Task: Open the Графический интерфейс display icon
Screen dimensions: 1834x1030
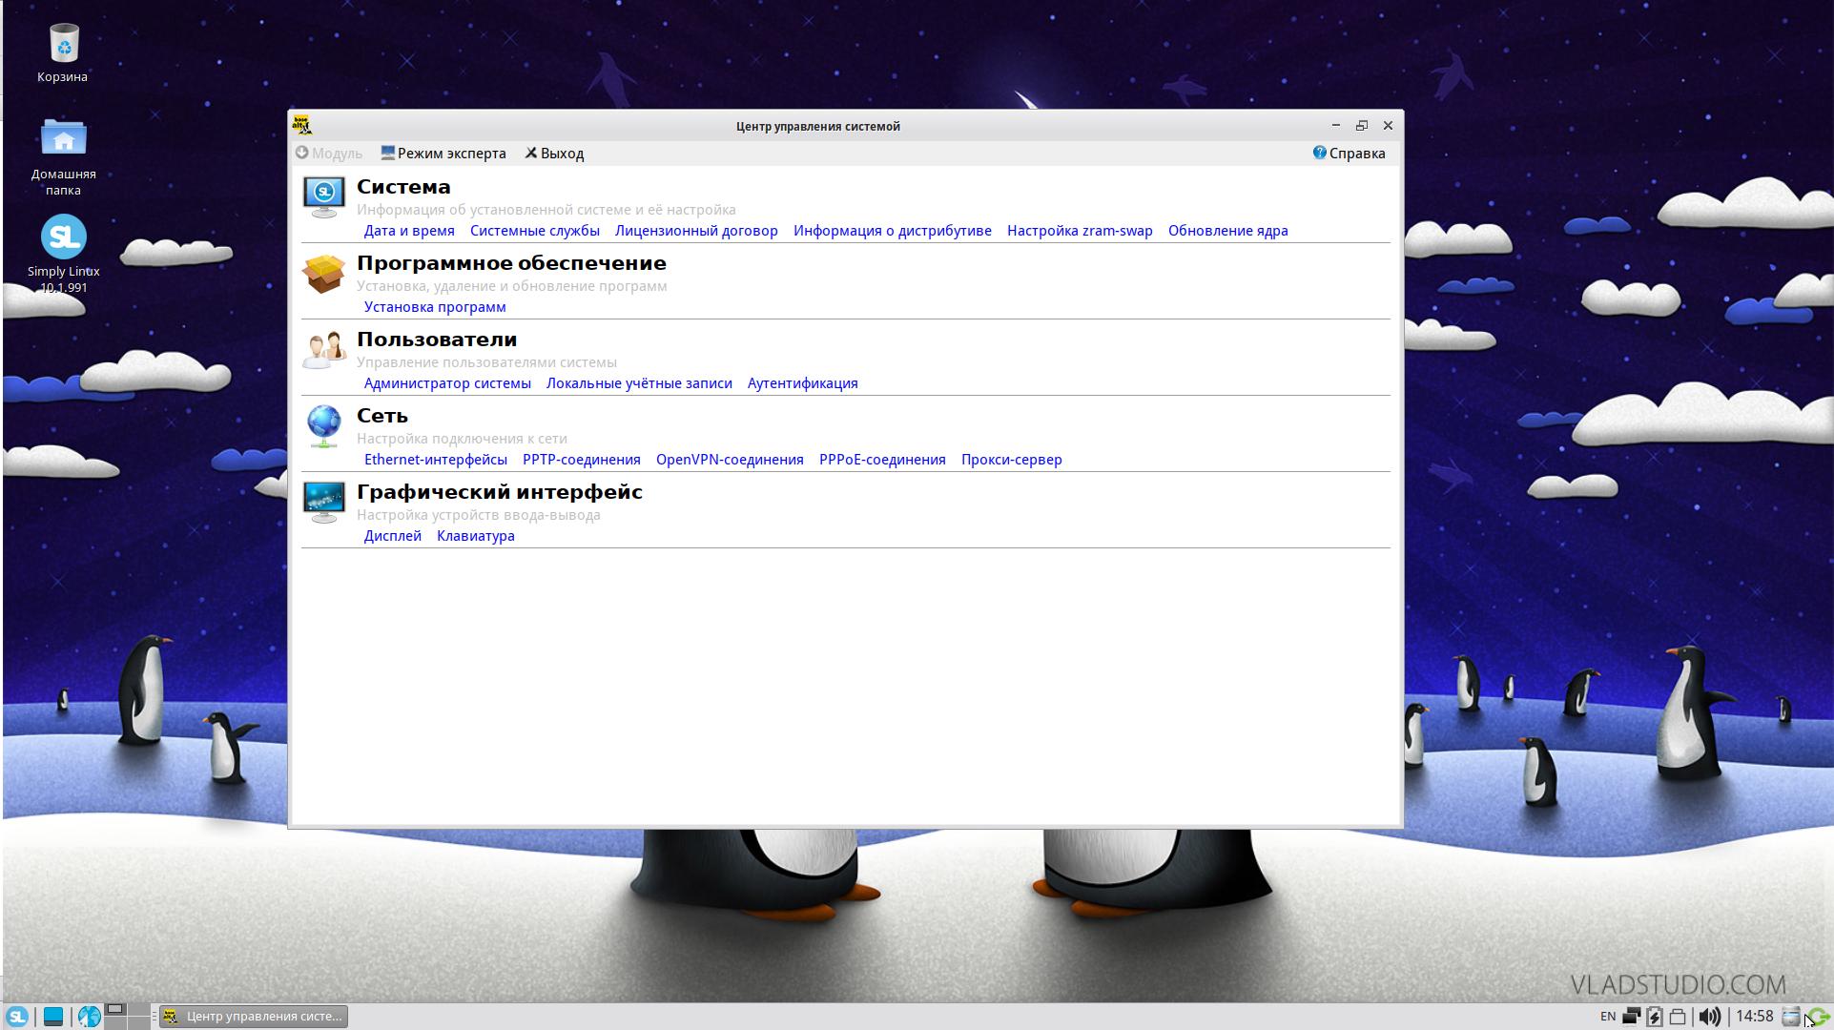Action: (x=323, y=502)
